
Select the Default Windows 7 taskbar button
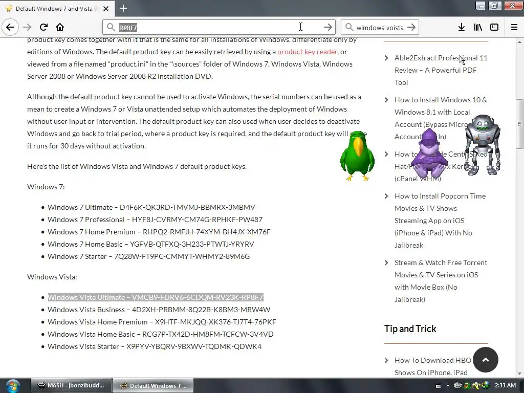(152, 386)
